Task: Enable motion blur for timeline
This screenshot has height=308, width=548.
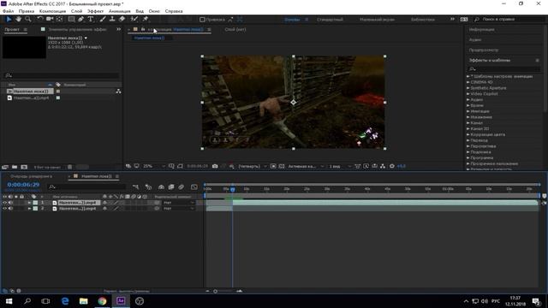Action: coord(181,187)
